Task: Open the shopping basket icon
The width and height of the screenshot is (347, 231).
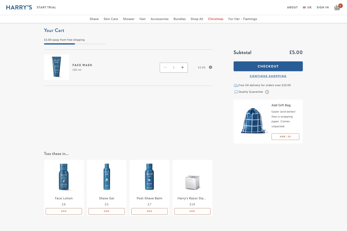Action: tap(337, 7)
